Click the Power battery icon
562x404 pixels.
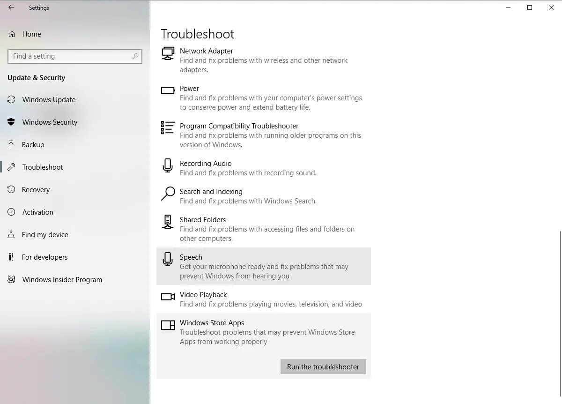point(168,90)
